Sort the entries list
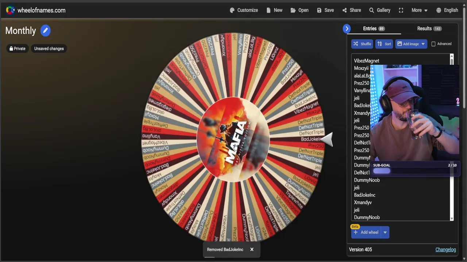The image size is (467, 262). pos(384,44)
